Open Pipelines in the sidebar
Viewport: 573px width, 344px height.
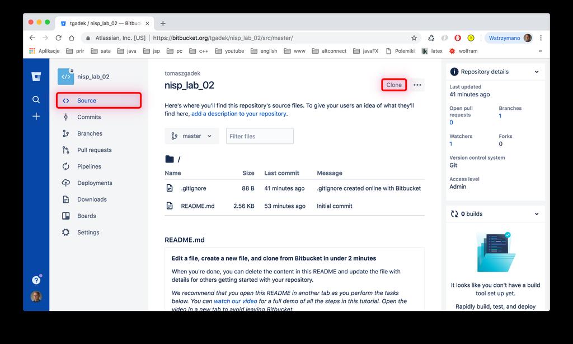coord(98,166)
